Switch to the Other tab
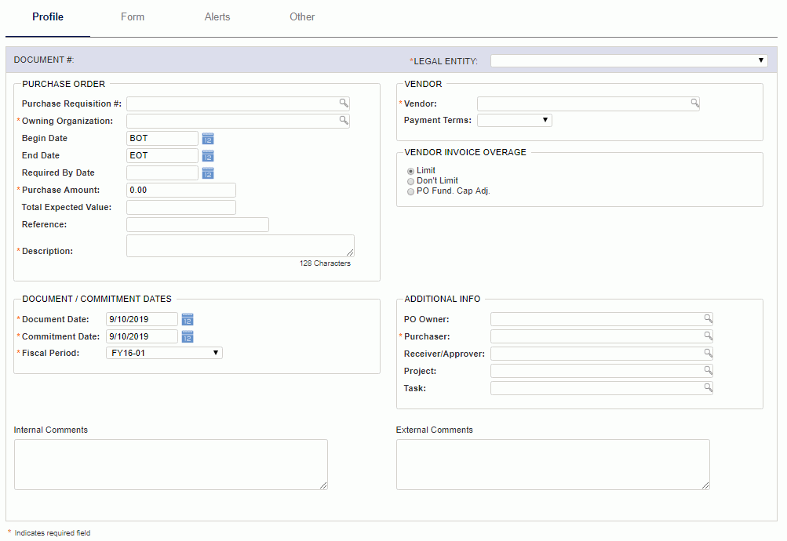The image size is (787, 541). [302, 17]
